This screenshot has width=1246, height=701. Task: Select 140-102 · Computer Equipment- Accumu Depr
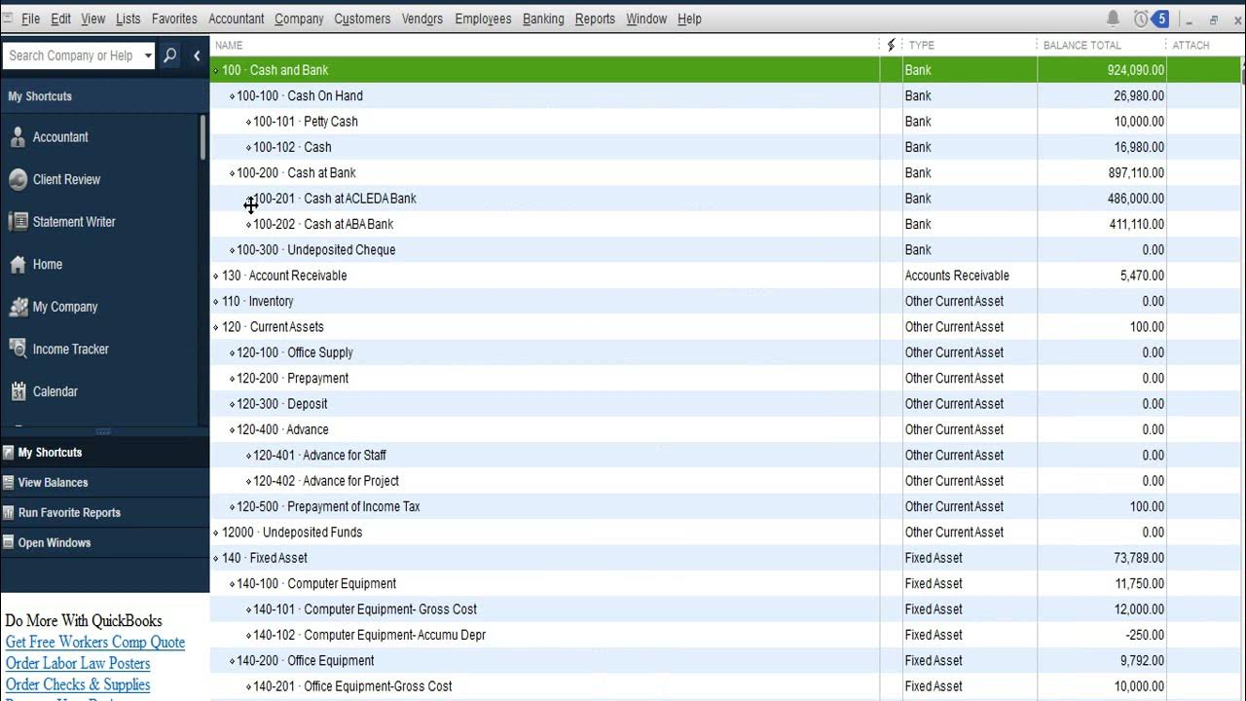(725, 635)
